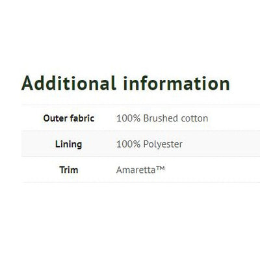The height and width of the screenshot is (260, 260).
Task: Select the Trim row label
Action: 69,170
